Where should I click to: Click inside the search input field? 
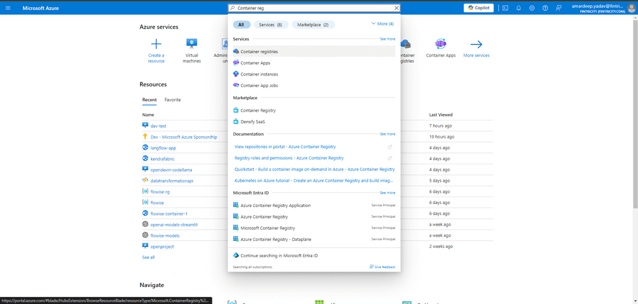pos(314,8)
